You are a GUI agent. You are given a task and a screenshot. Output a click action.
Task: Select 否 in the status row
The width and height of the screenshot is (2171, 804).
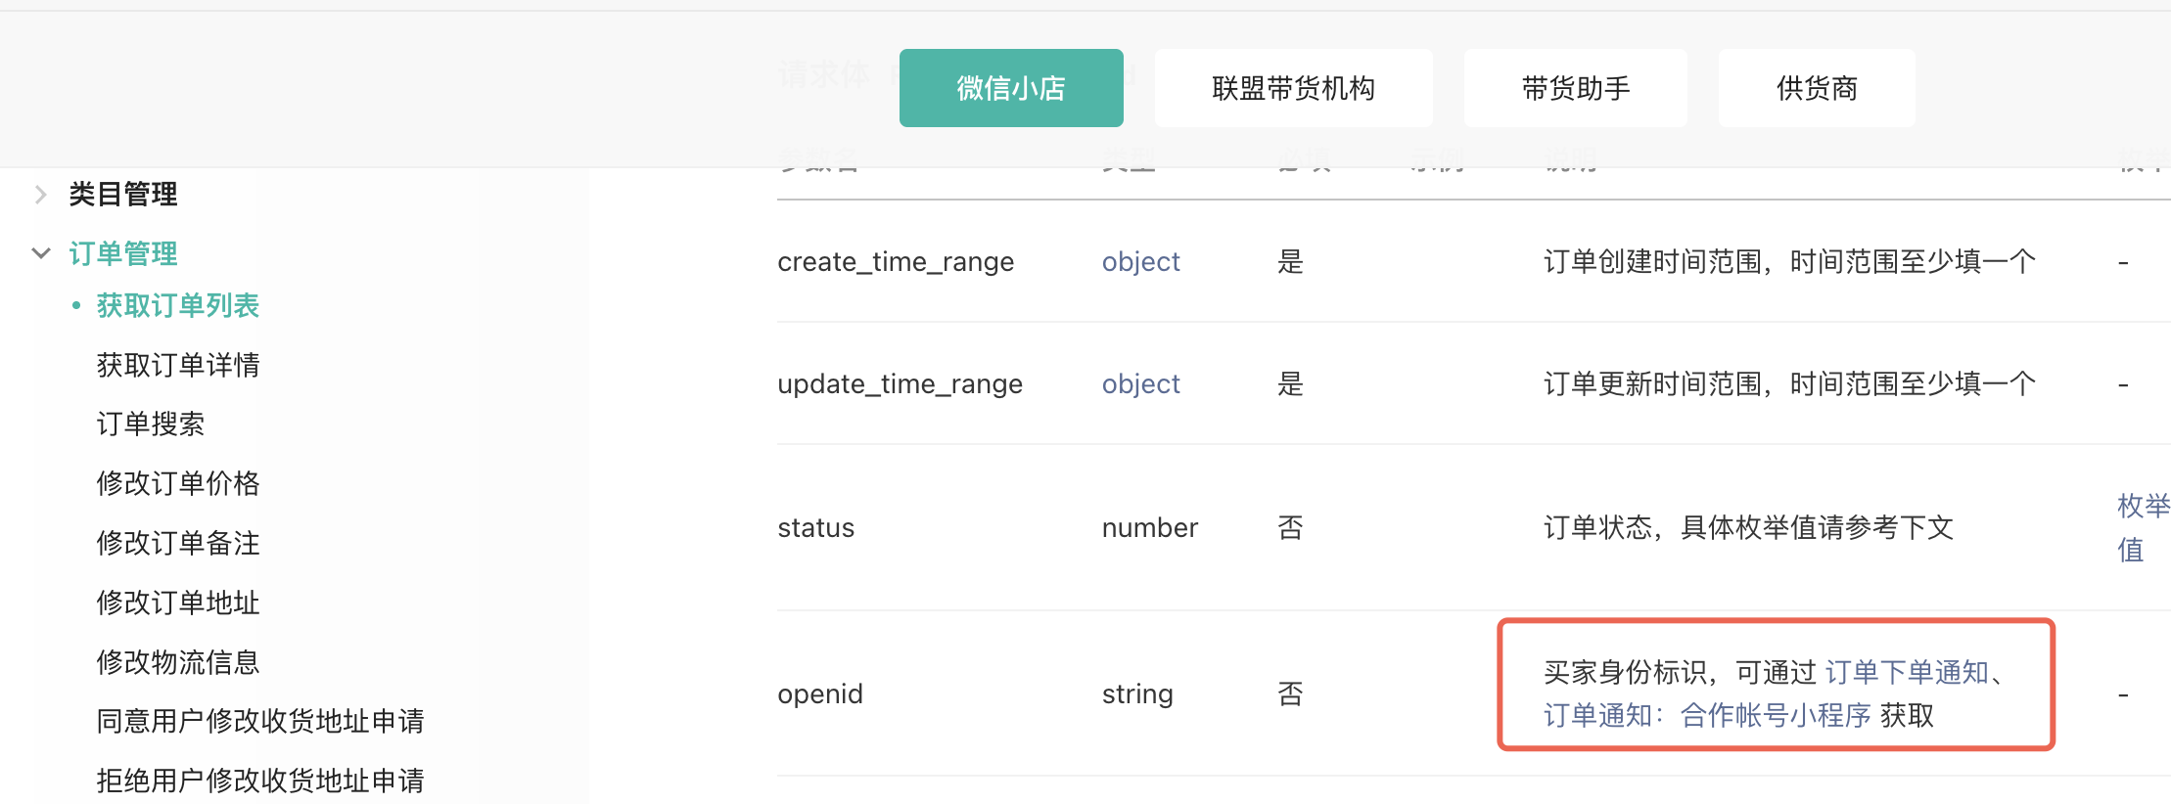1290,528
